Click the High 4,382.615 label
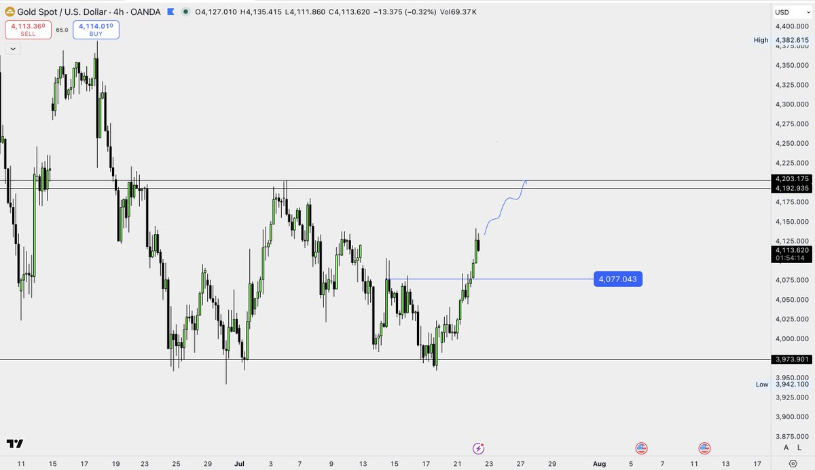The image size is (815, 470). coord(782,40)
